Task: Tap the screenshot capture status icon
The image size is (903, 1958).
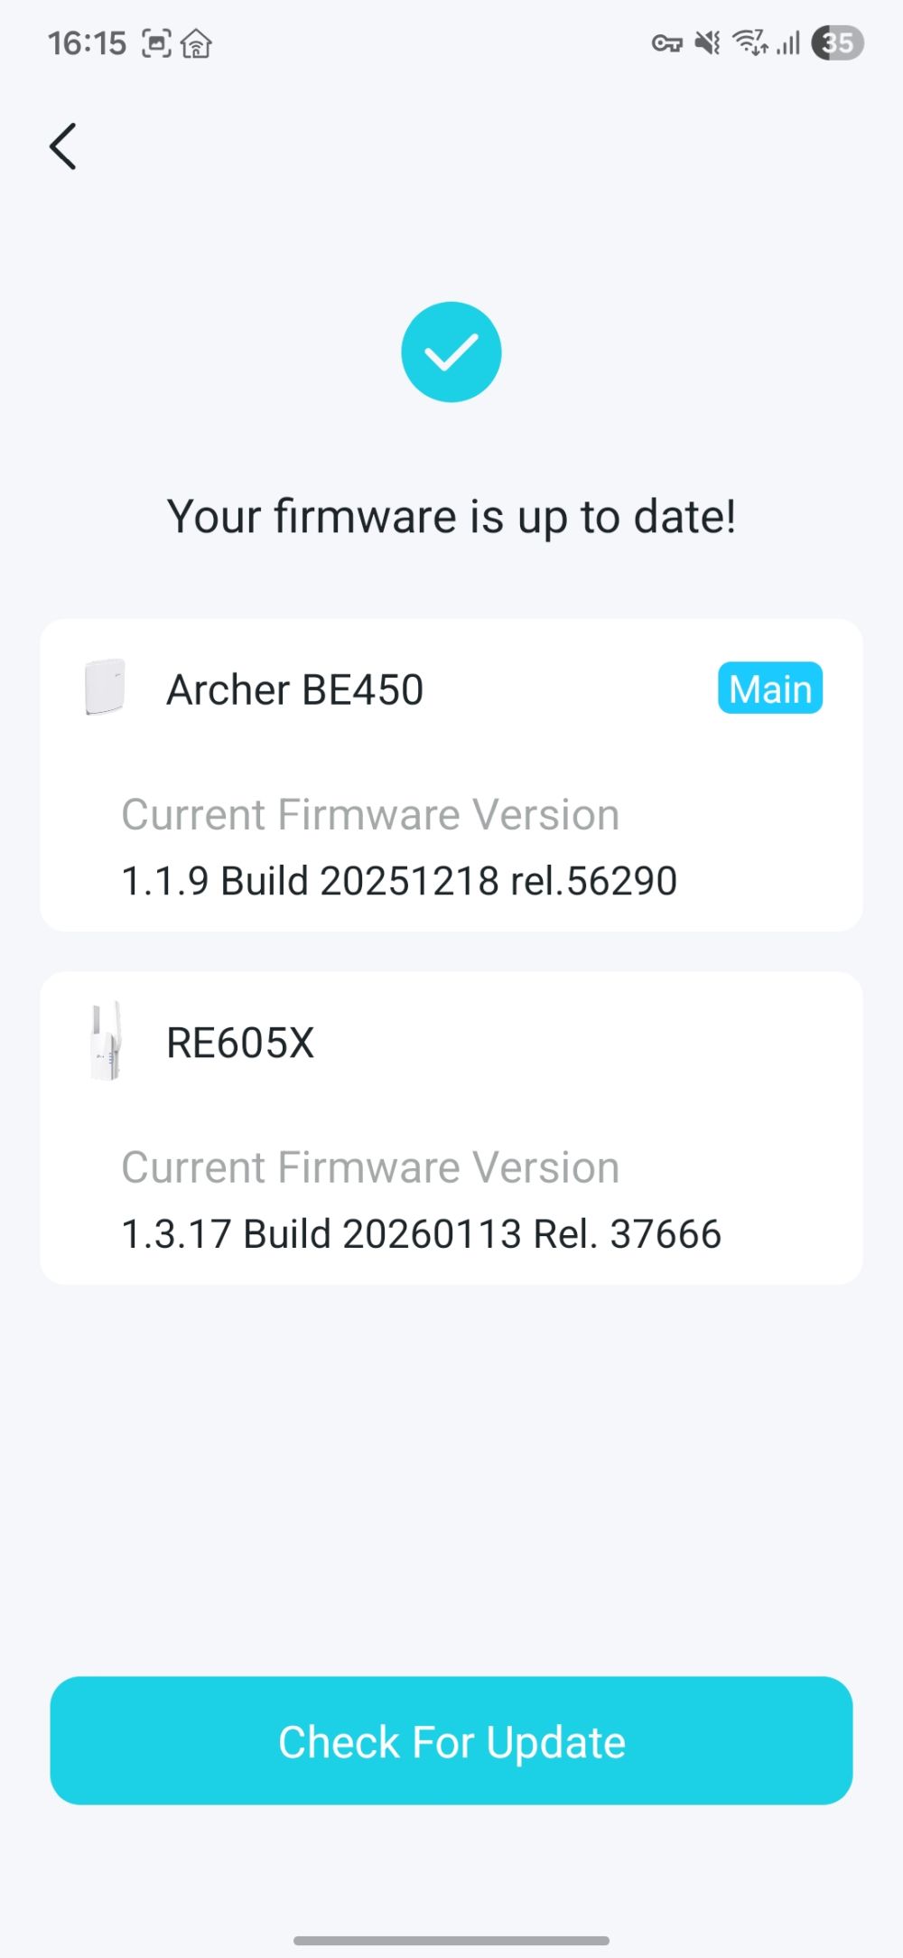Action: pyautogui.click(x=156, y=42)
